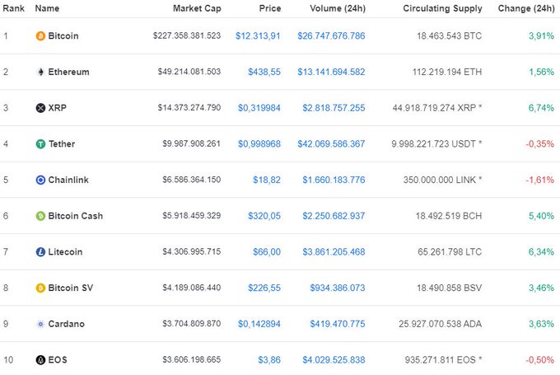Click Litecoin volume $3.861.205.468
560x375 pixels.
point(334,252)
